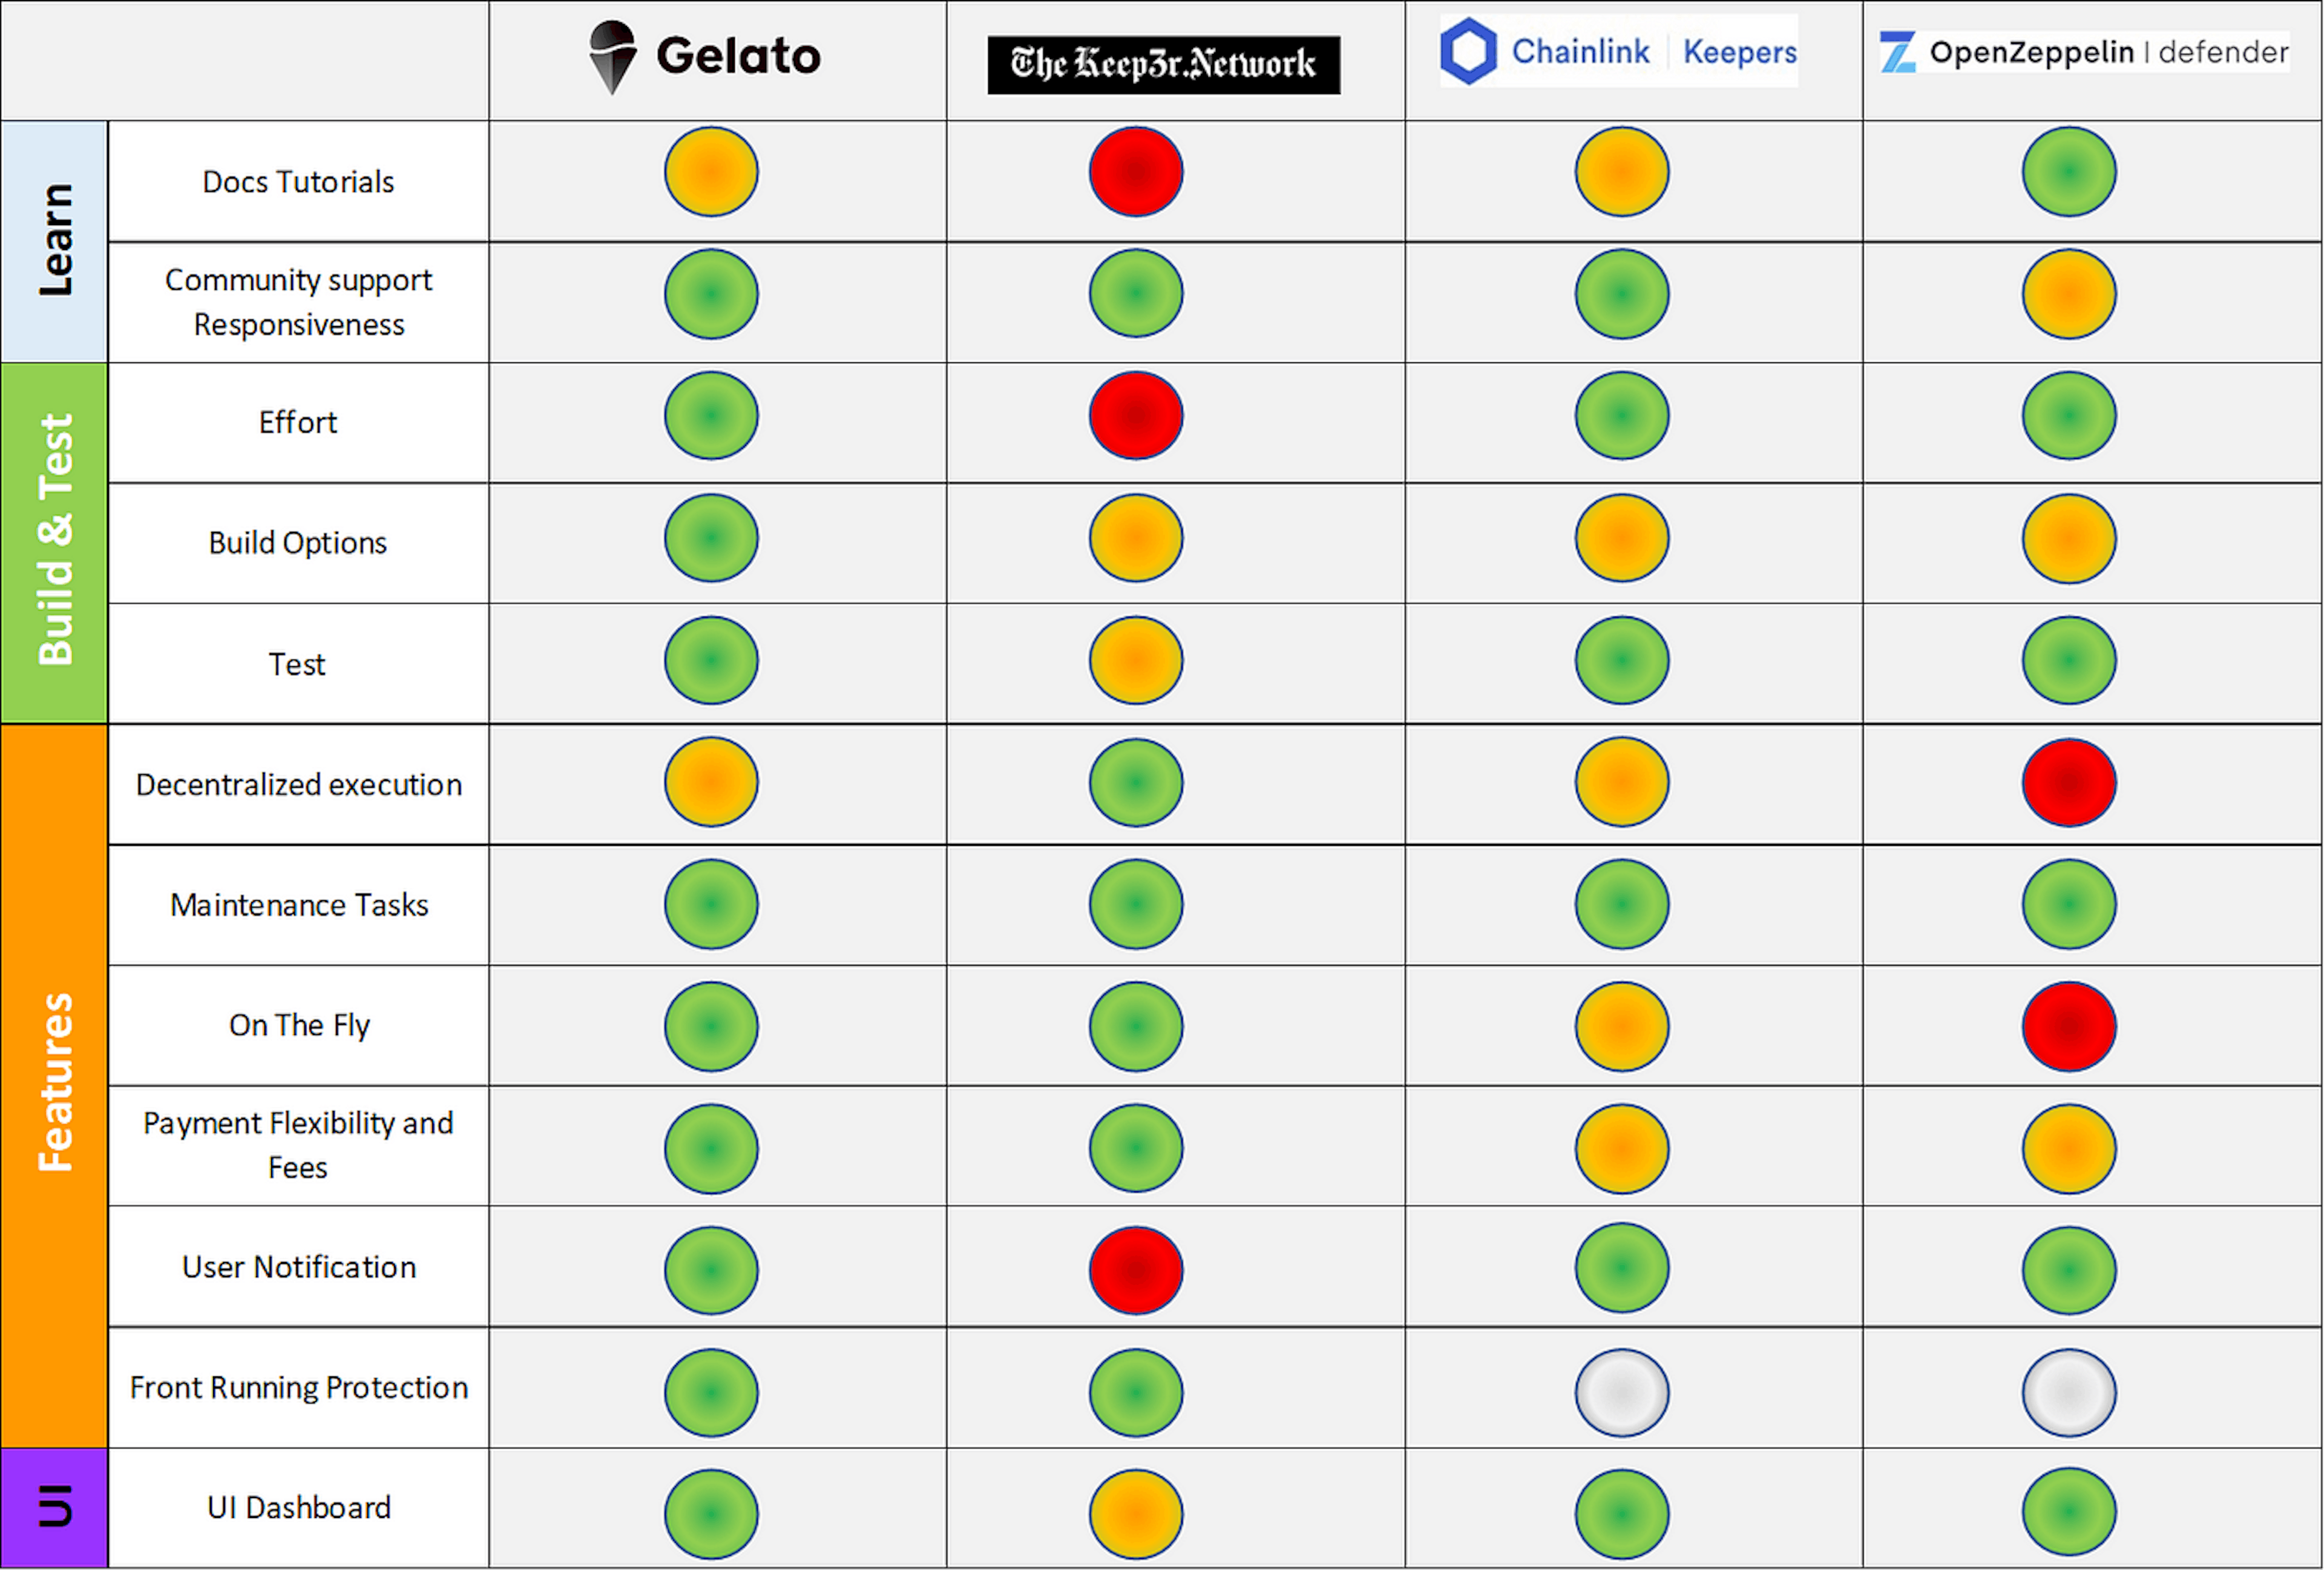
Task: Select the purple UI category label
Action: [x=54, y=1507]
